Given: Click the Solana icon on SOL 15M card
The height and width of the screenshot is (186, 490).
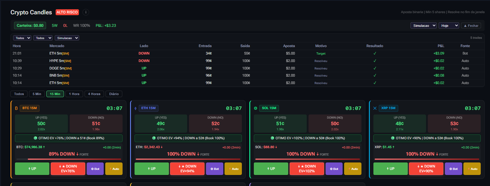Looking at the screenshot, I should tap(256, 108).
